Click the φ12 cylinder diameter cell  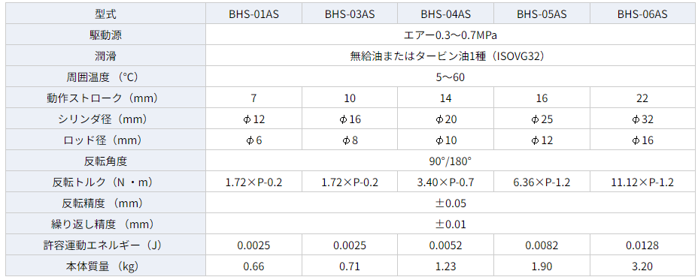coord(253,119)
